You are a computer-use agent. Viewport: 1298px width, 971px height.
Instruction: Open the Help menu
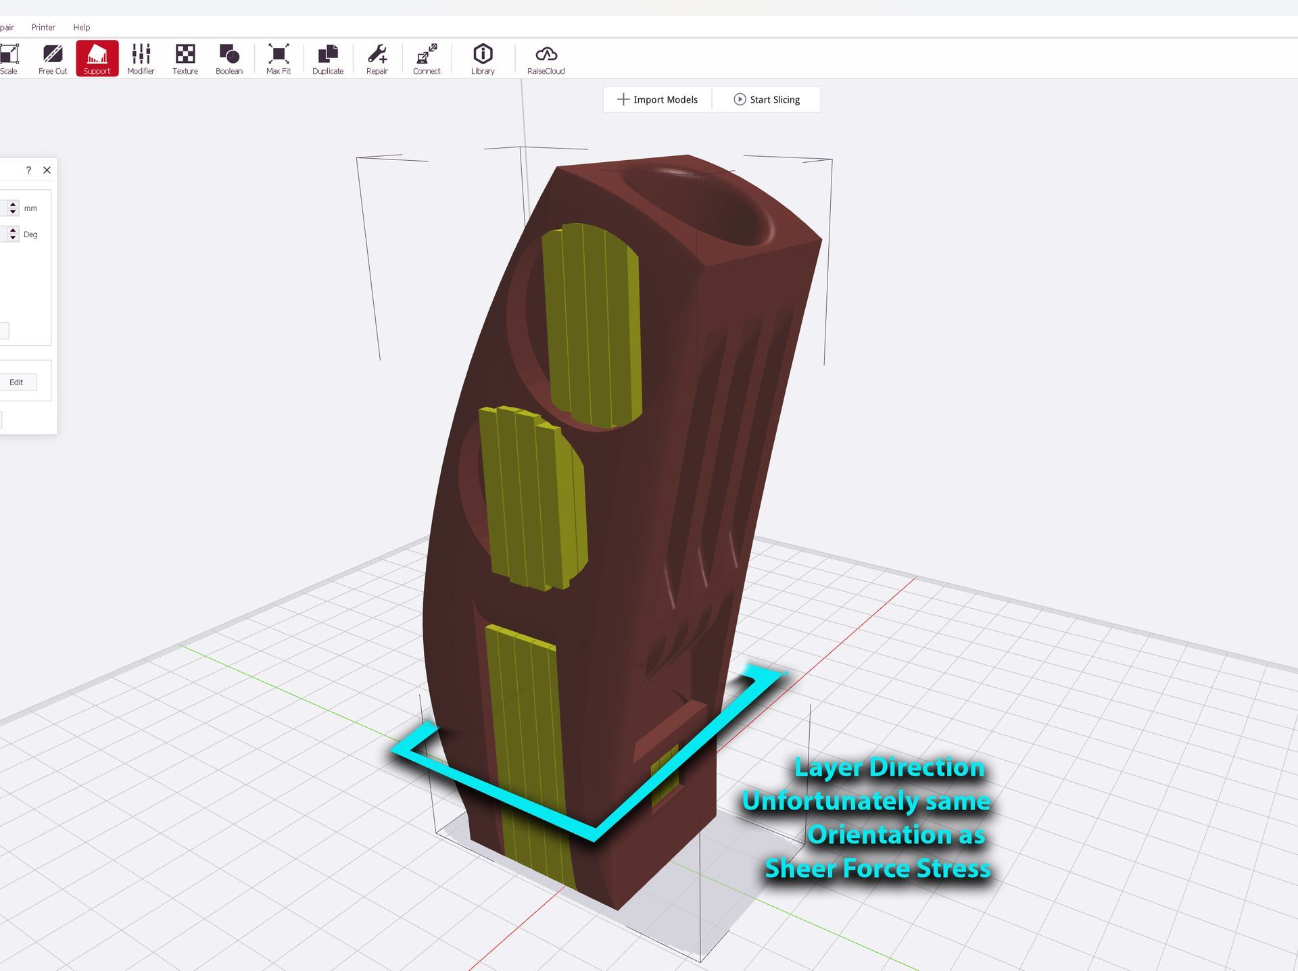[x=81, y=27]
